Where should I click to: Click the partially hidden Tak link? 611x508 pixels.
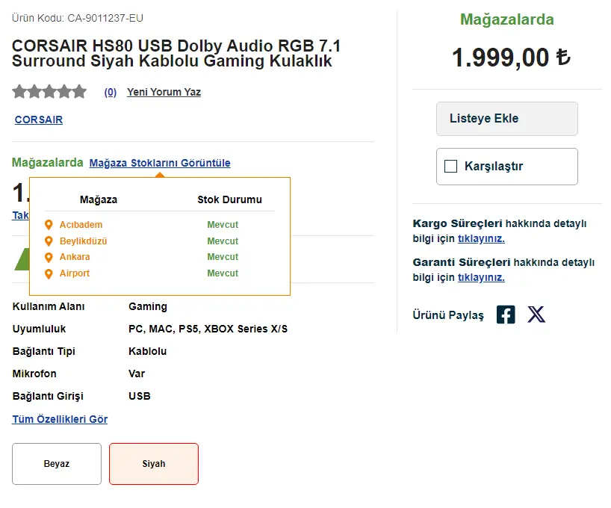tap(20, 215)
